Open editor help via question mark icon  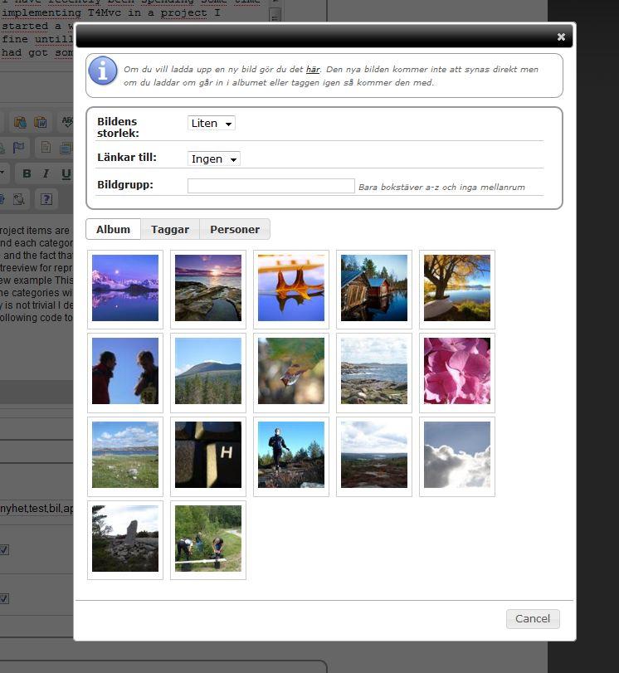[46, 198]
